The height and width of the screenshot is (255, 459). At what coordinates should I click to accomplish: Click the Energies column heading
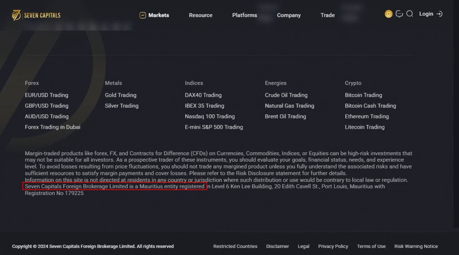pos(276,83)
